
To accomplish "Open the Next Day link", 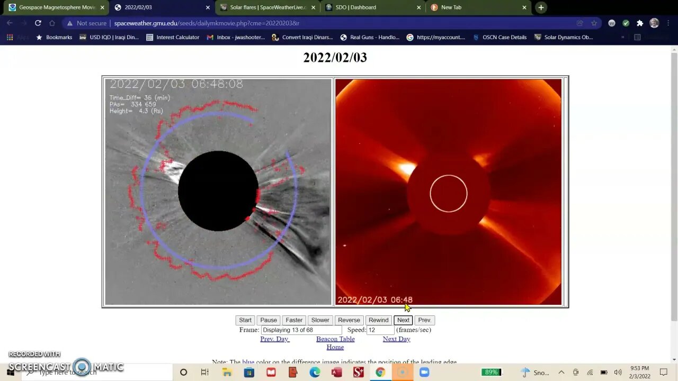I will click(x=396, y=339).
